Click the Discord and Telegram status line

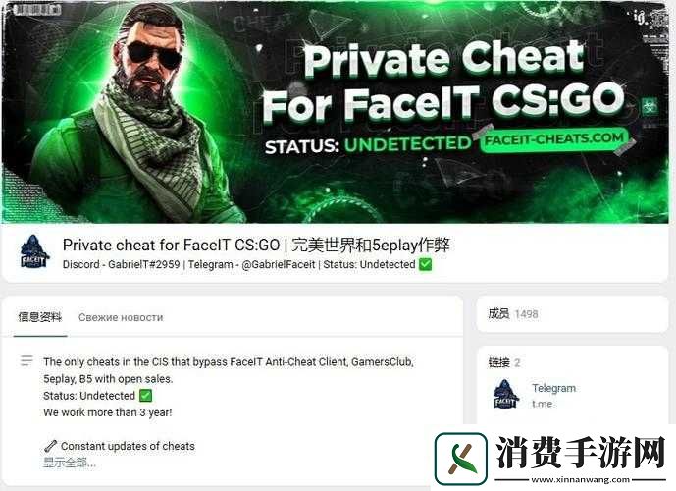[x=247, y=264]
